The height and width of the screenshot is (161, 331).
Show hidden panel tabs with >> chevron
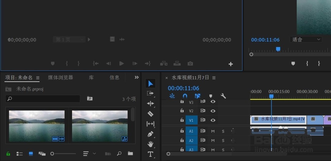[137, 77]
